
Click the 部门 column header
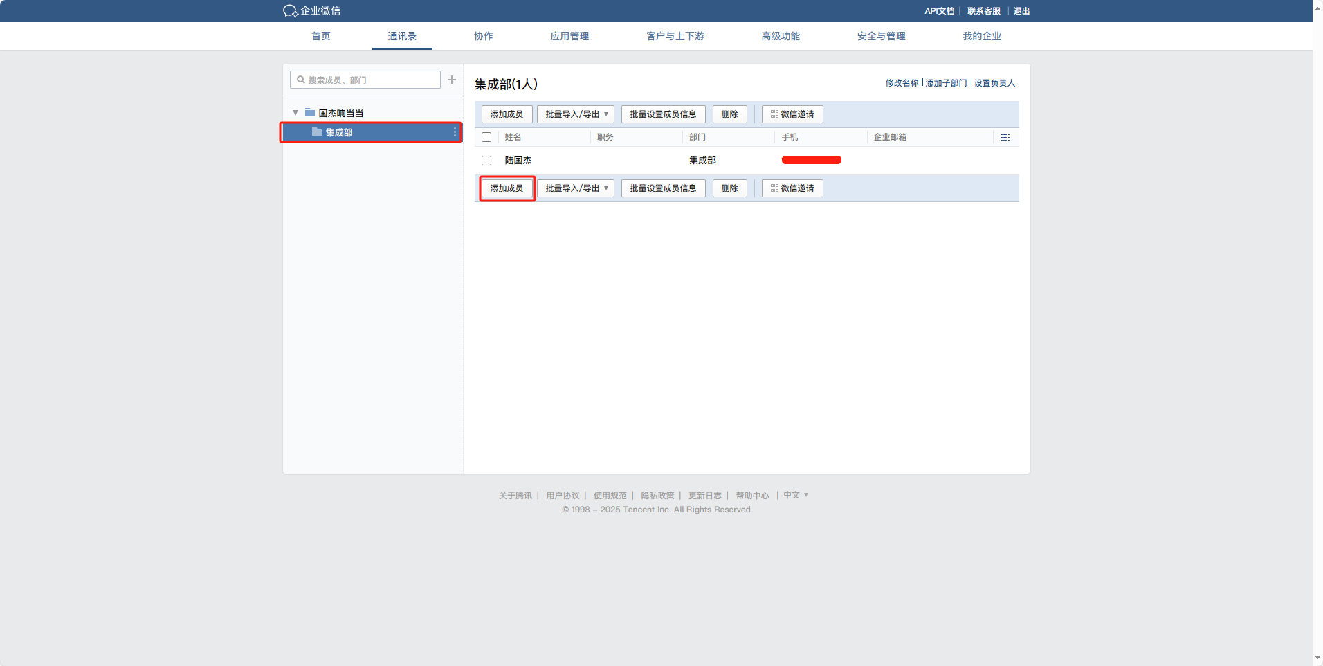(x=697, y=137)
